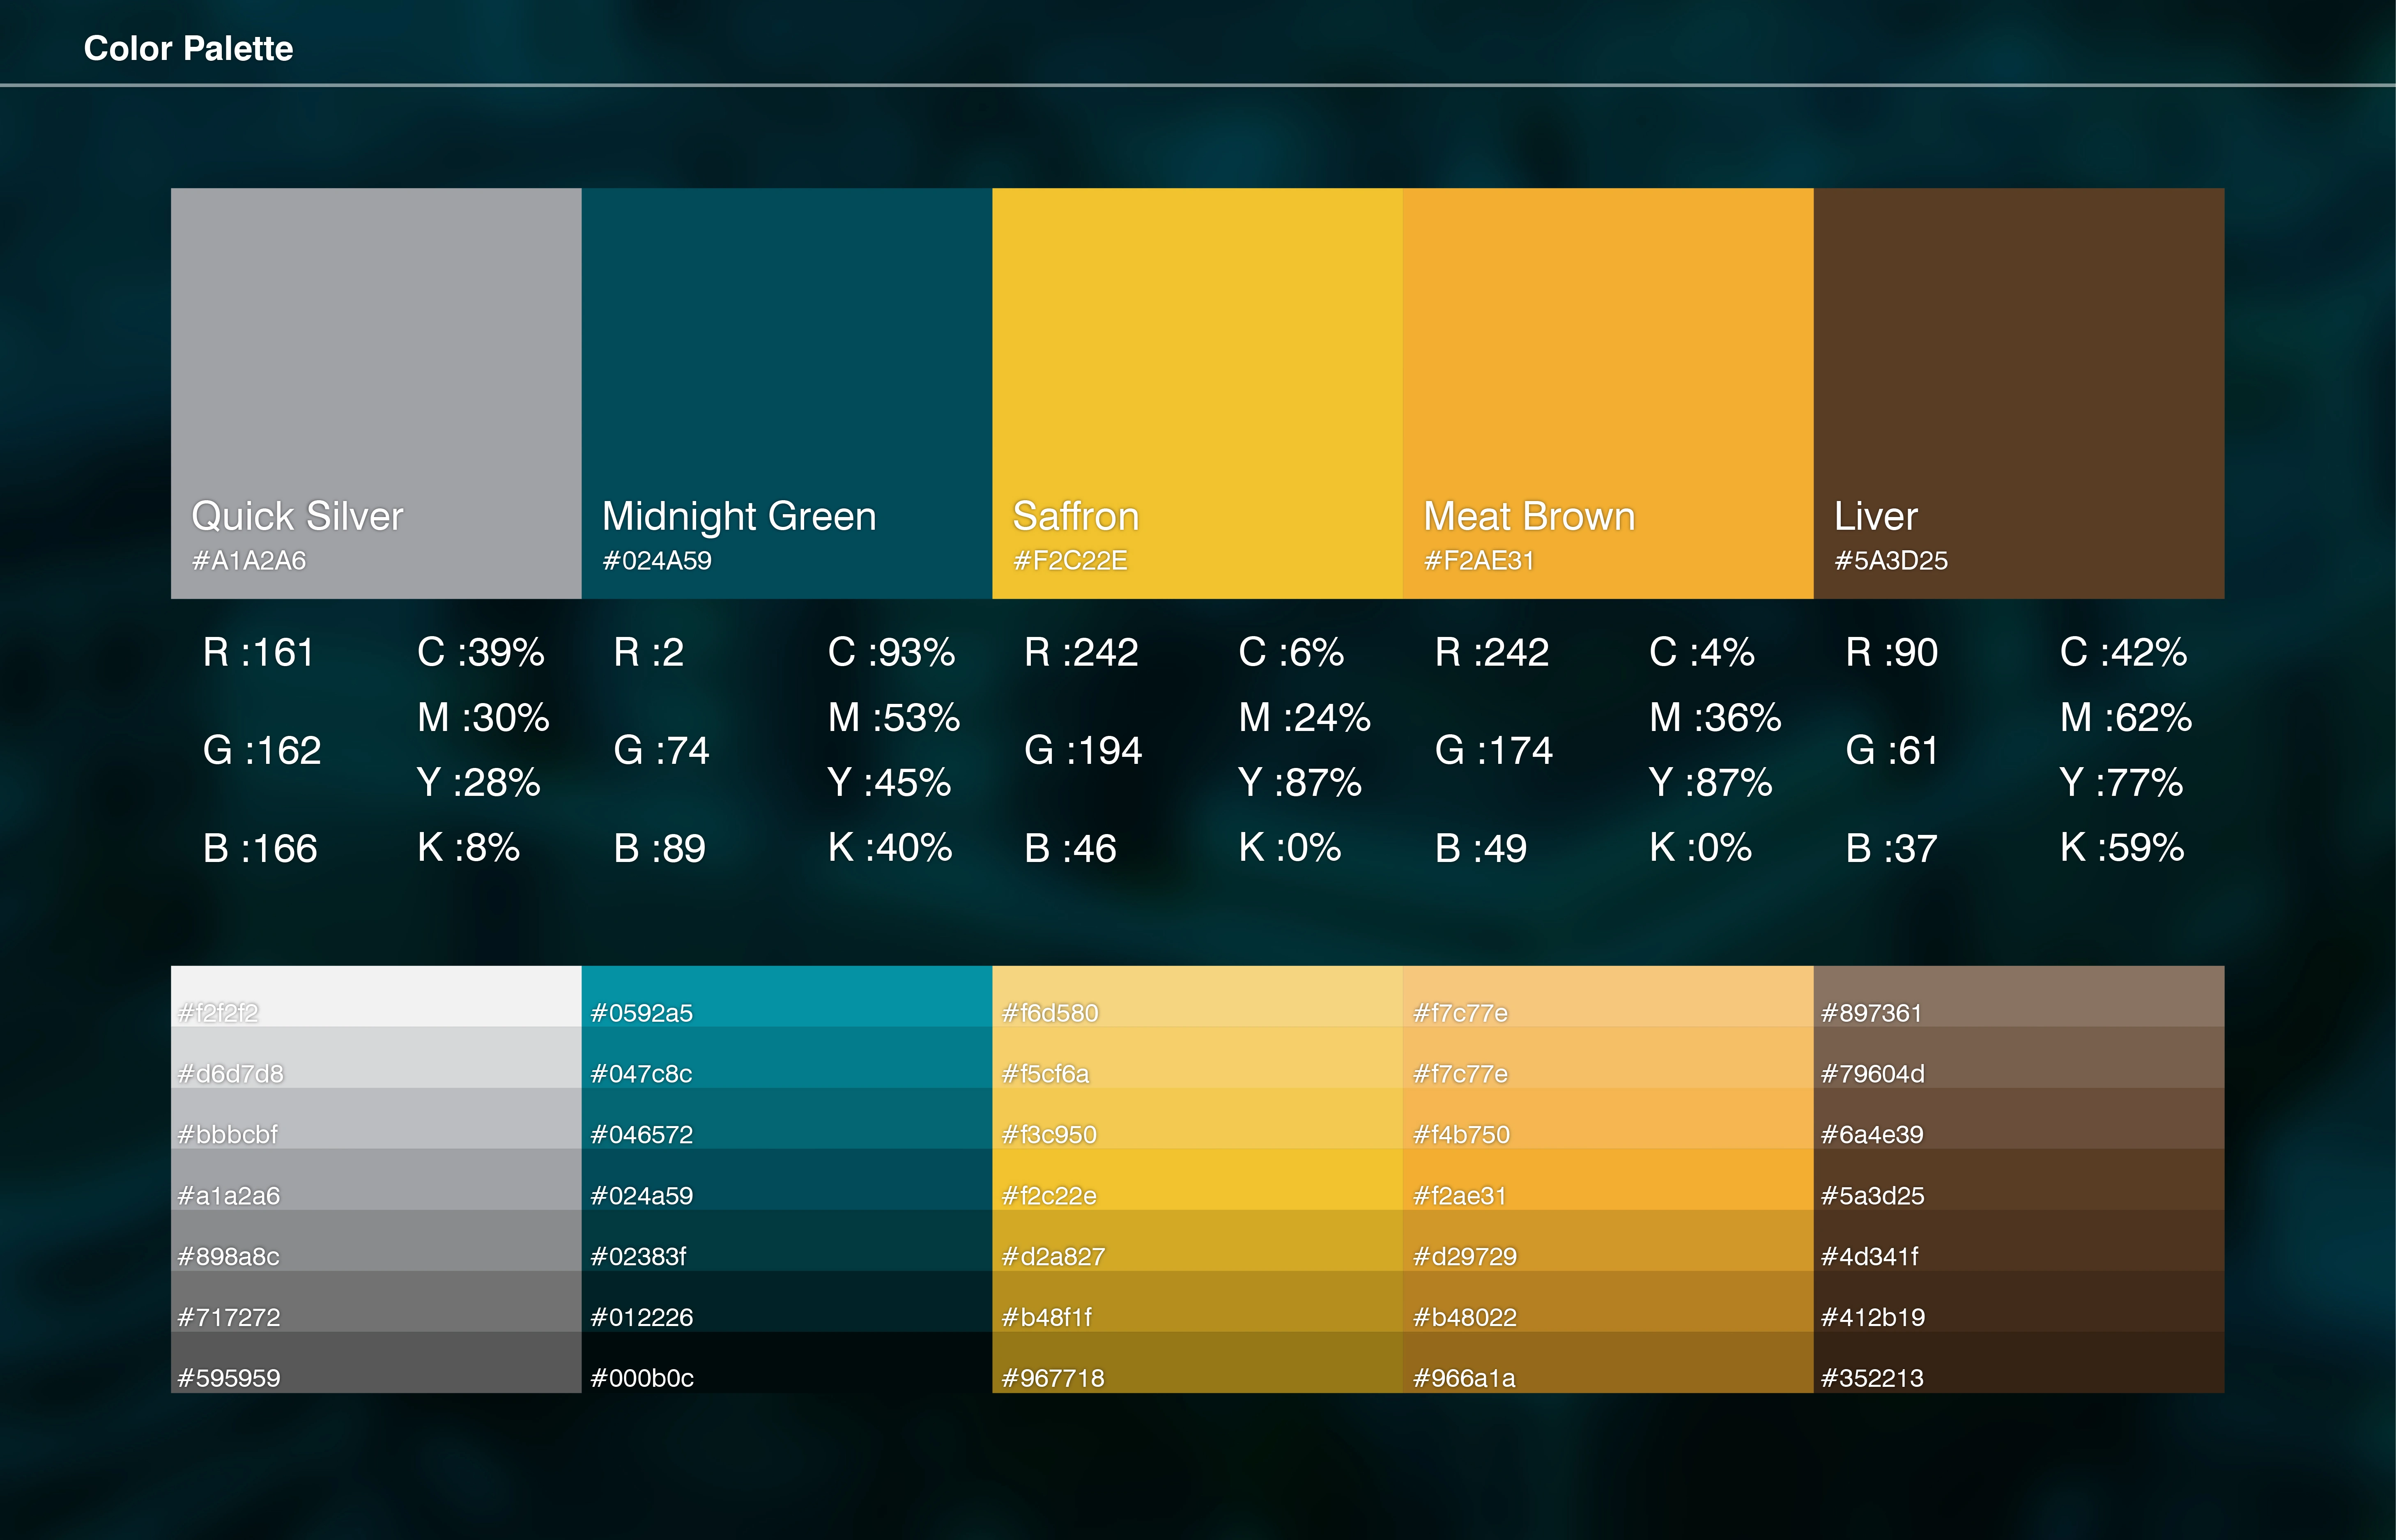Click the #595959 dark gray strip
2396x1540 pixels.
point(376,1363)
